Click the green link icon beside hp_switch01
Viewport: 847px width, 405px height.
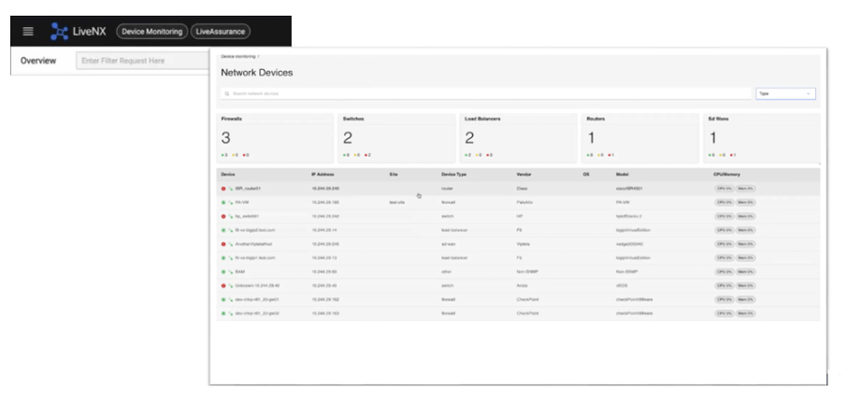coord(231,216)
